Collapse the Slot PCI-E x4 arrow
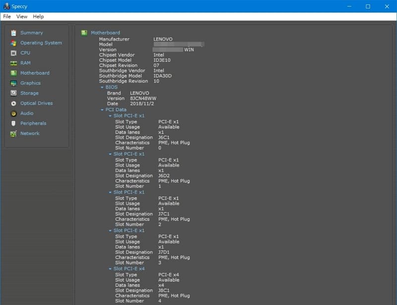Viewport: 397px width, 305px height. click(110, 269)
